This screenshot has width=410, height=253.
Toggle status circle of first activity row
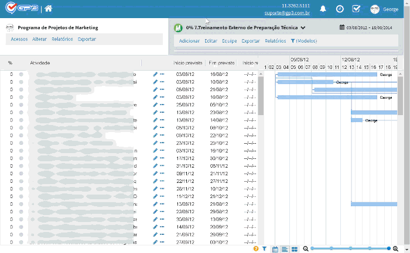click(x=21, y=74)
